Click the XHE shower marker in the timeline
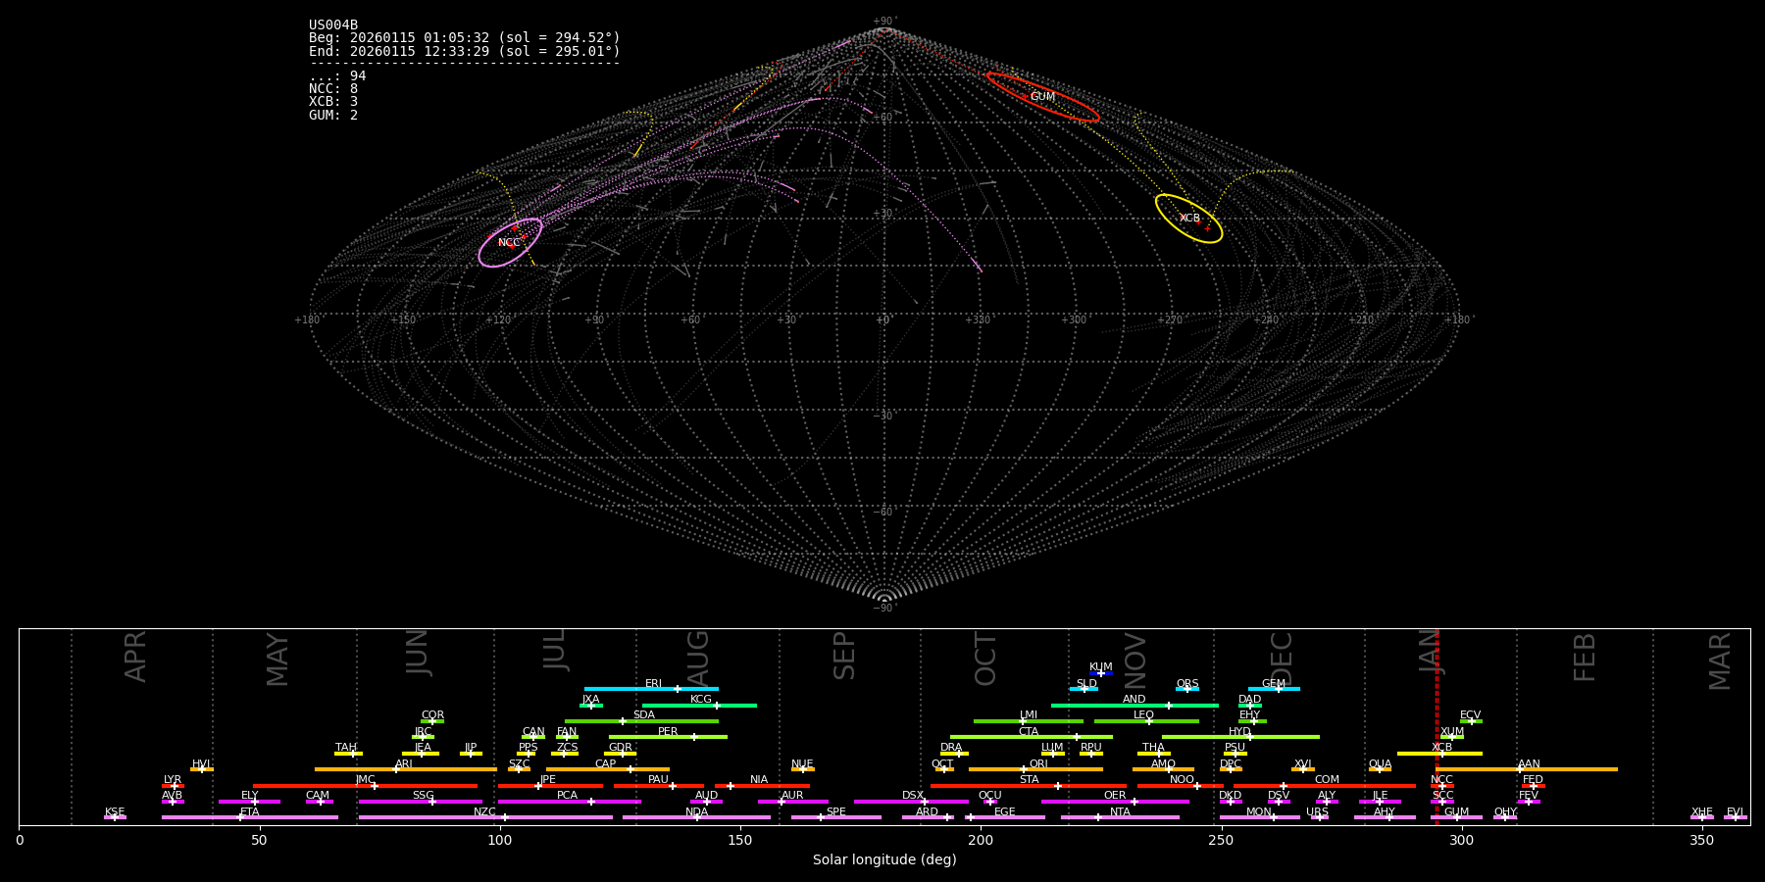 1702,817
